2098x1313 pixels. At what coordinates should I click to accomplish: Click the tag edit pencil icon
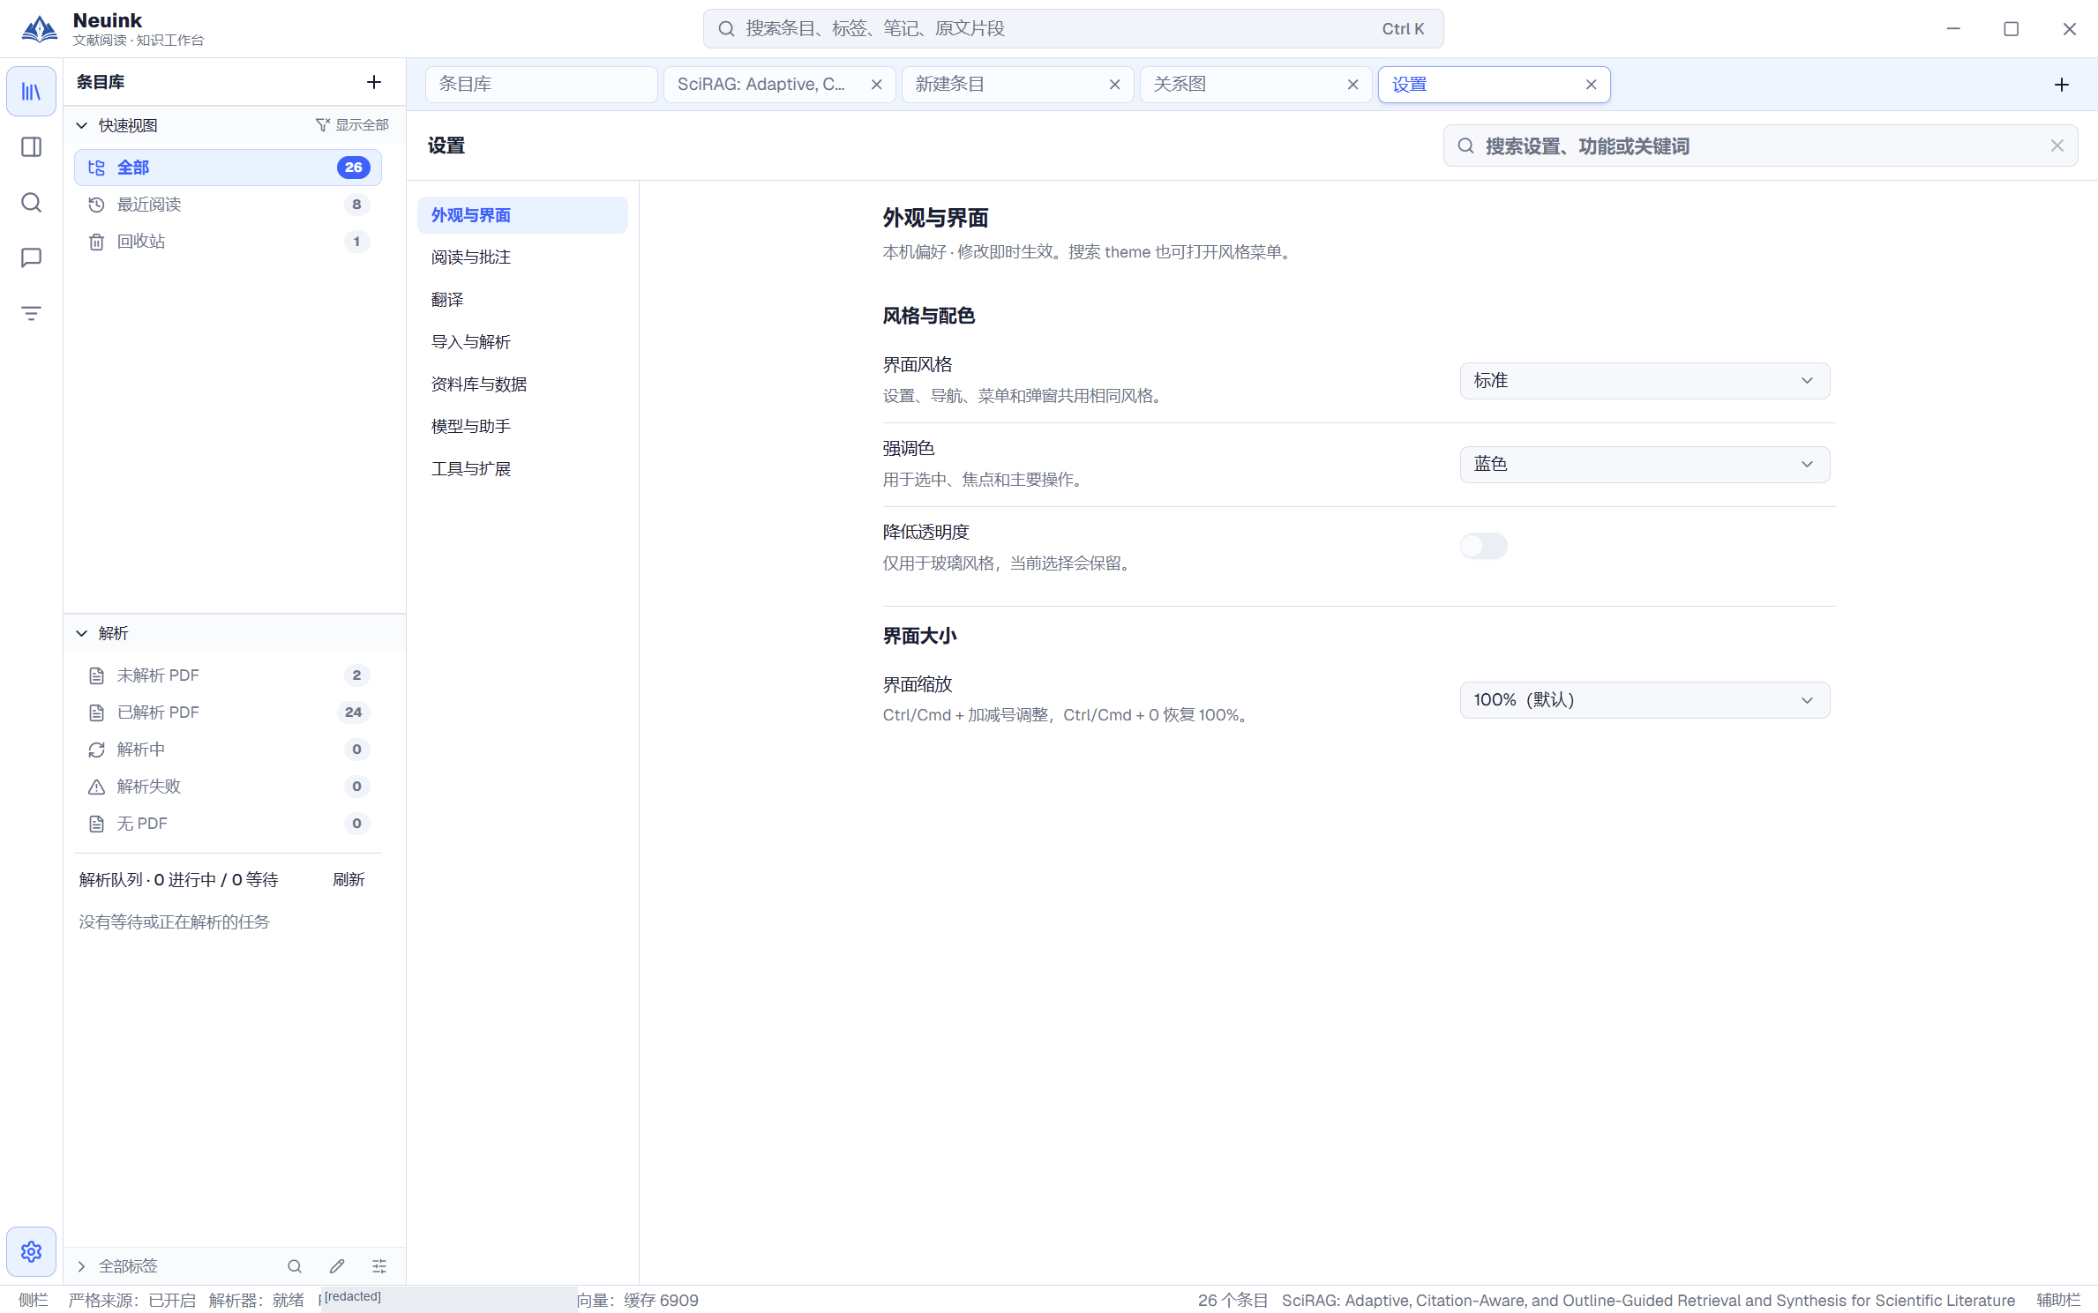pyautogui.click(x=337, y=1266)
